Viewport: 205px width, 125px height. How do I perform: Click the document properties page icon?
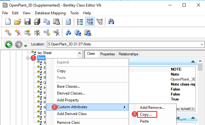[x=68, y=21]
